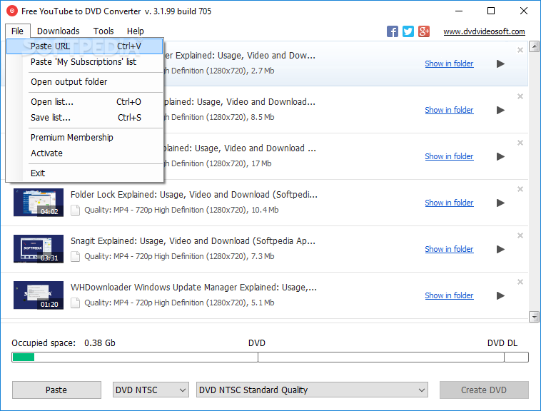Show 8.5 Mb video in folder
541x411 pixels.
(x=449, y=111)
